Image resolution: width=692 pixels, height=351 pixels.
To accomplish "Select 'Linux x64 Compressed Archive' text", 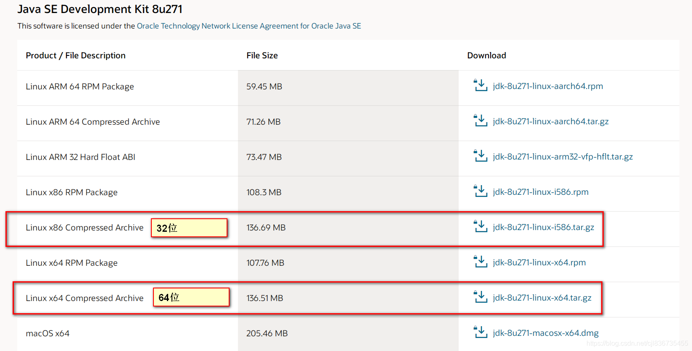I will [x=85, y=298].
